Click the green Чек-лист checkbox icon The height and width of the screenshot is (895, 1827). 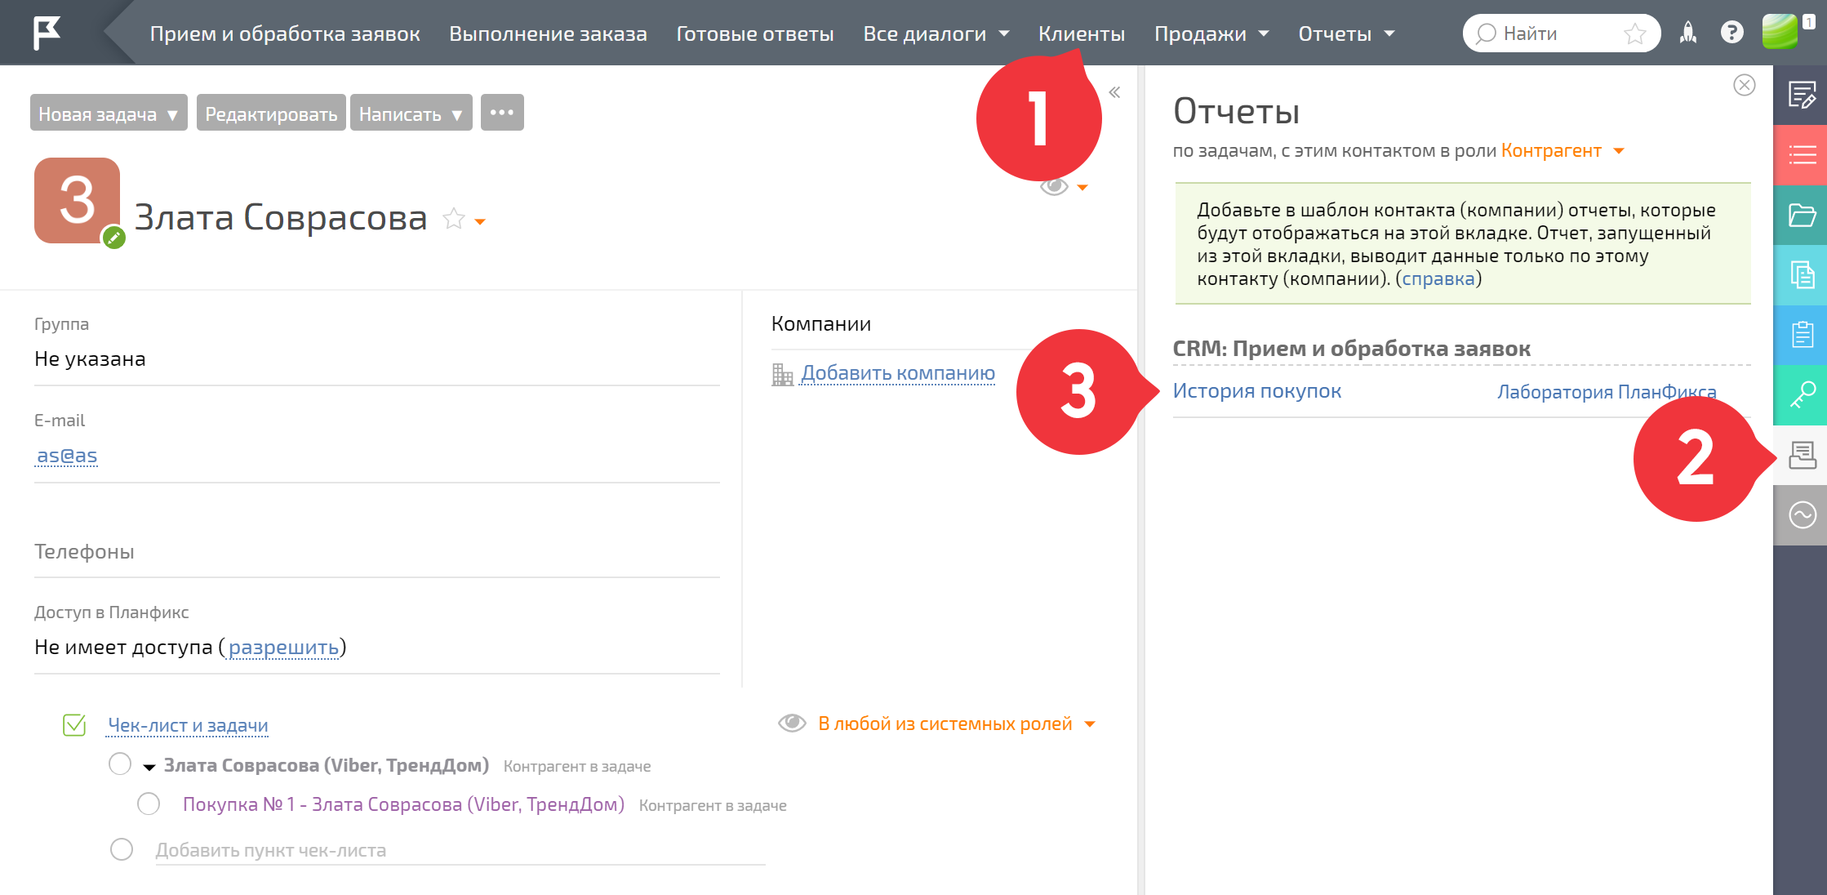click(74, 724)
